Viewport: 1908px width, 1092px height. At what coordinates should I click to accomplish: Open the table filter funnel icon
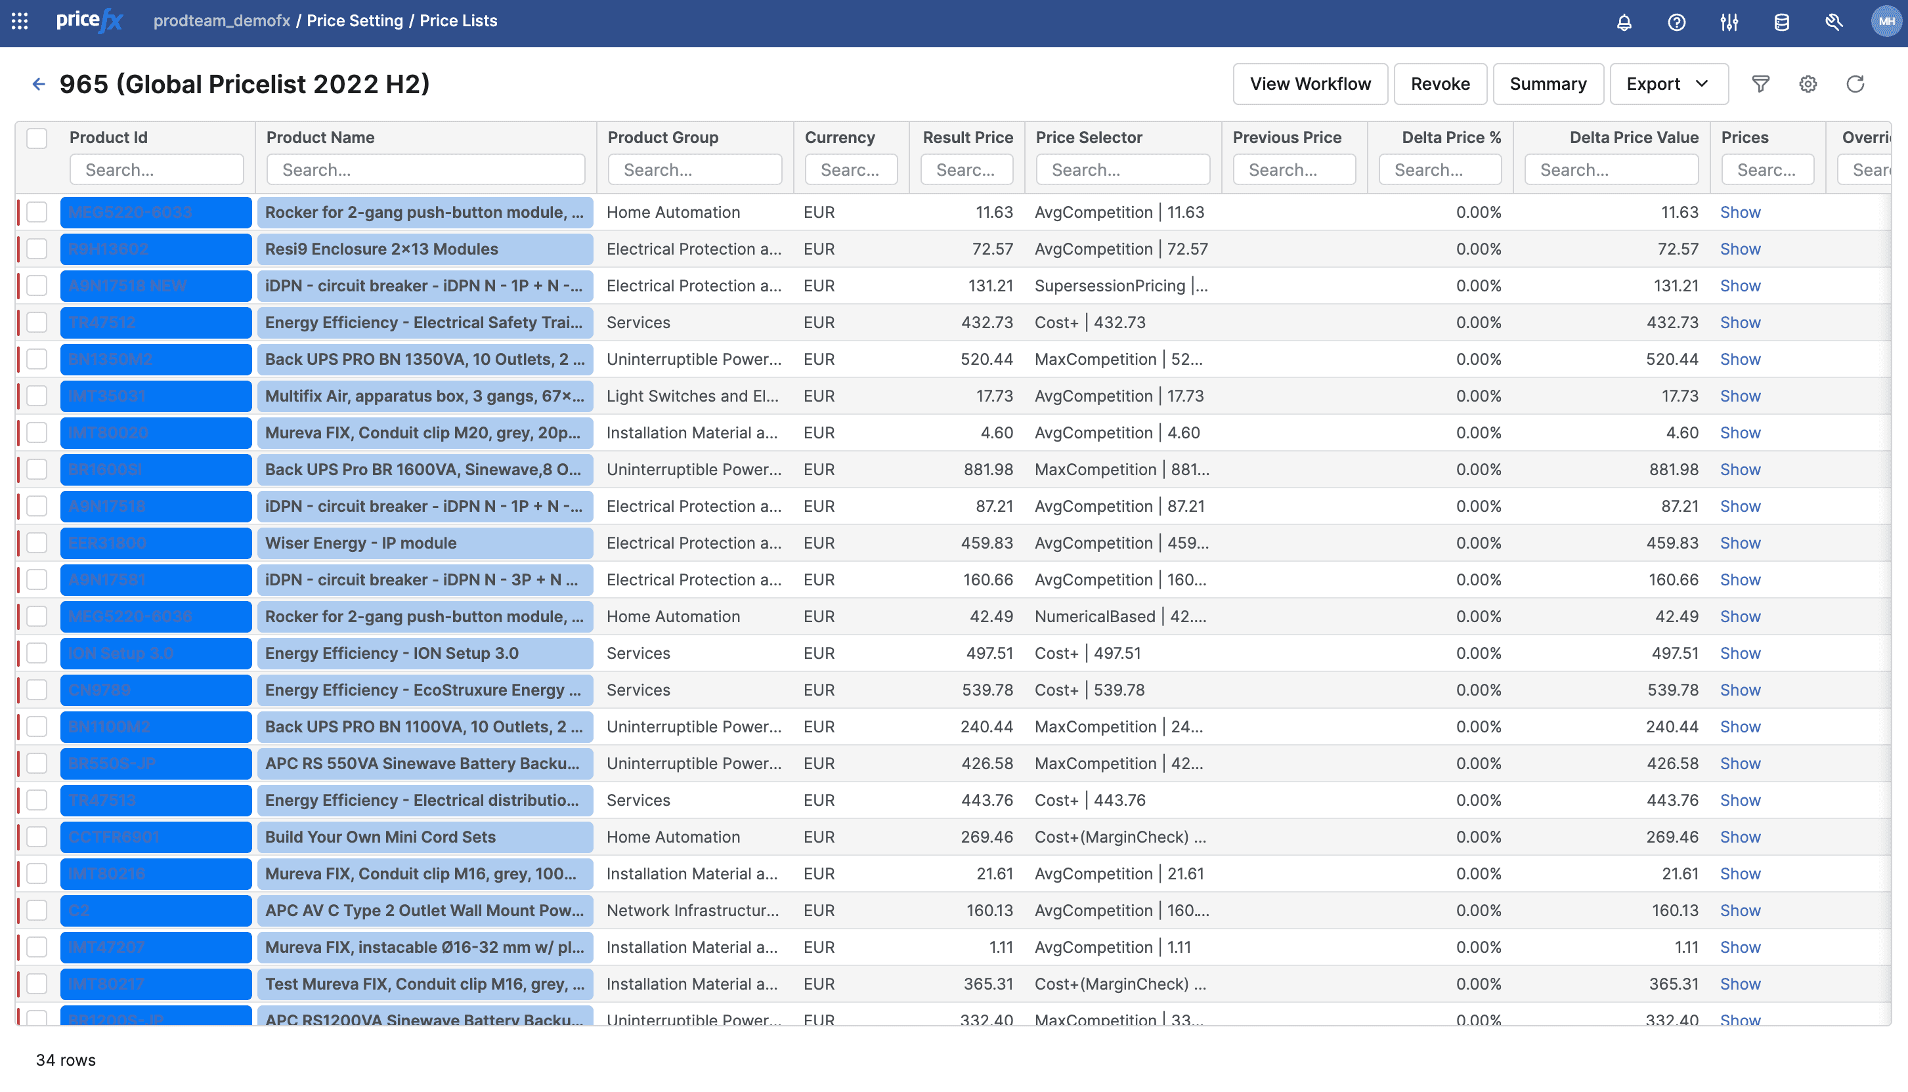[x=1760, y=84]
